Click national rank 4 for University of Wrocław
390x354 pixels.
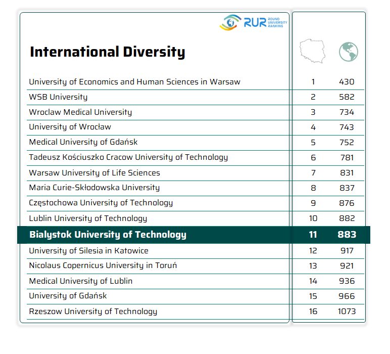tap(313, 127)
